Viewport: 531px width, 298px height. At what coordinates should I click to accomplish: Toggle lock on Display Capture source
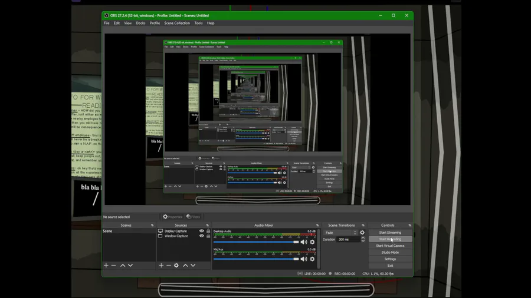pos(208,231)
